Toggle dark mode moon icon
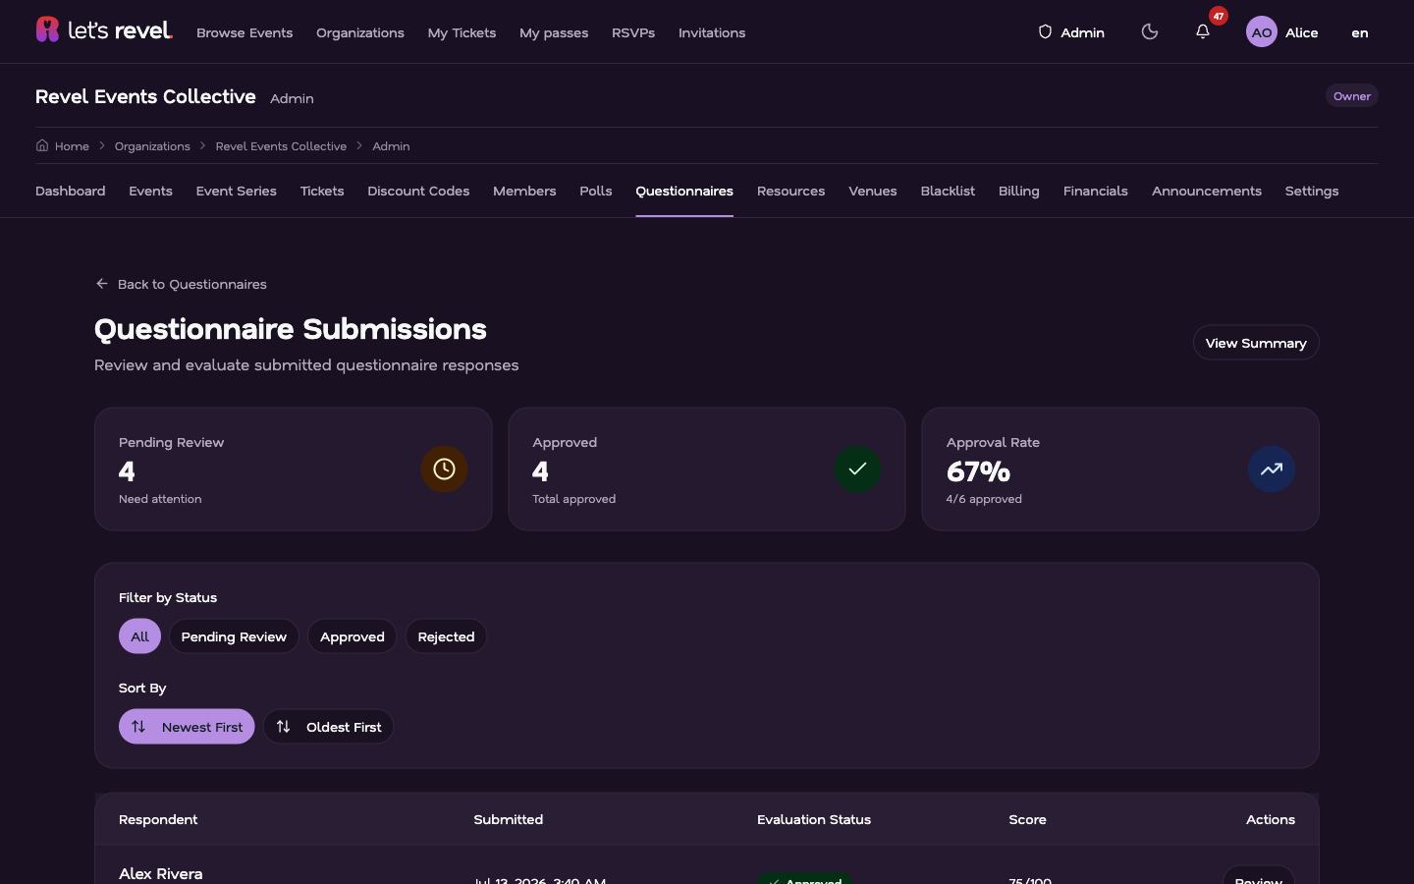The image size is (1414, 884). 1150,32
